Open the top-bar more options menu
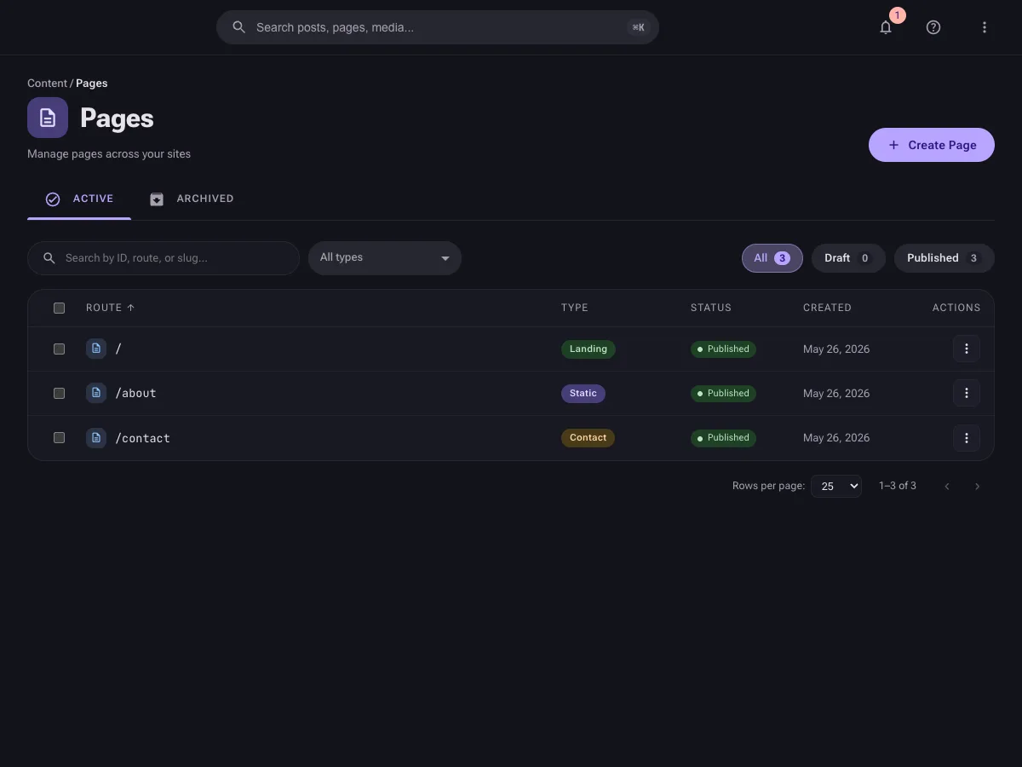This screenshot has width=1022, height=767. [x=985, y=27]
